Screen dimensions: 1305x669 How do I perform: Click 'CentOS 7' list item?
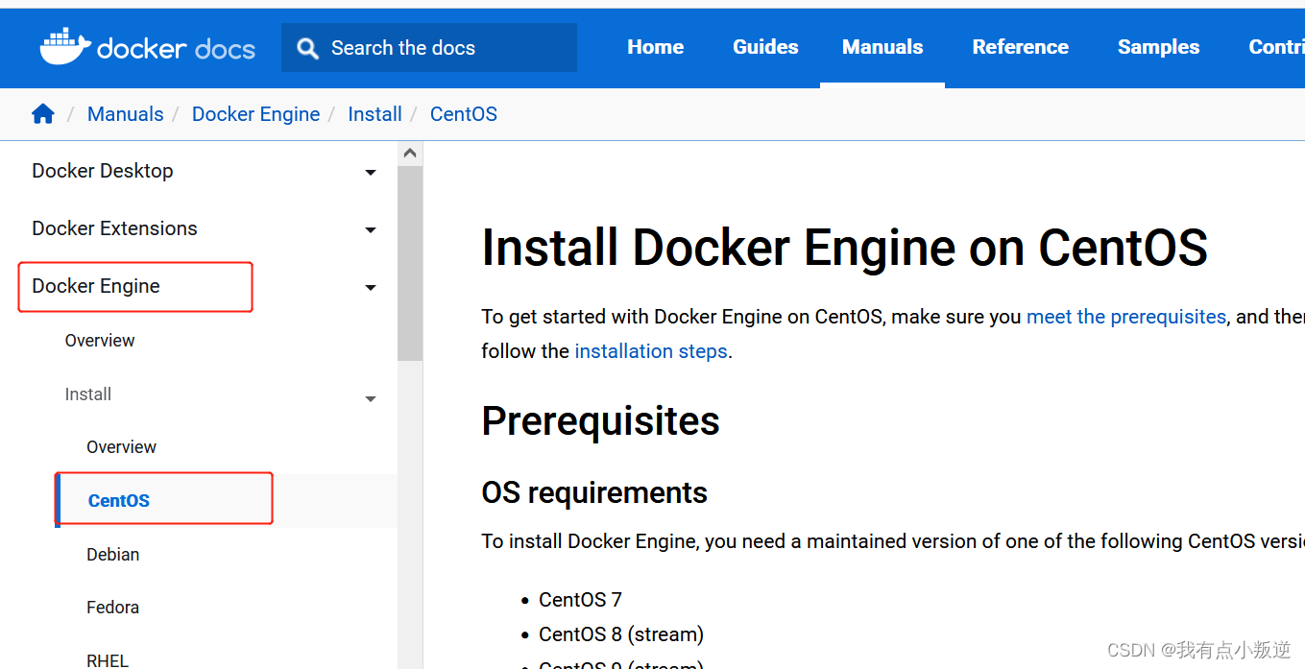pos(580,600)
